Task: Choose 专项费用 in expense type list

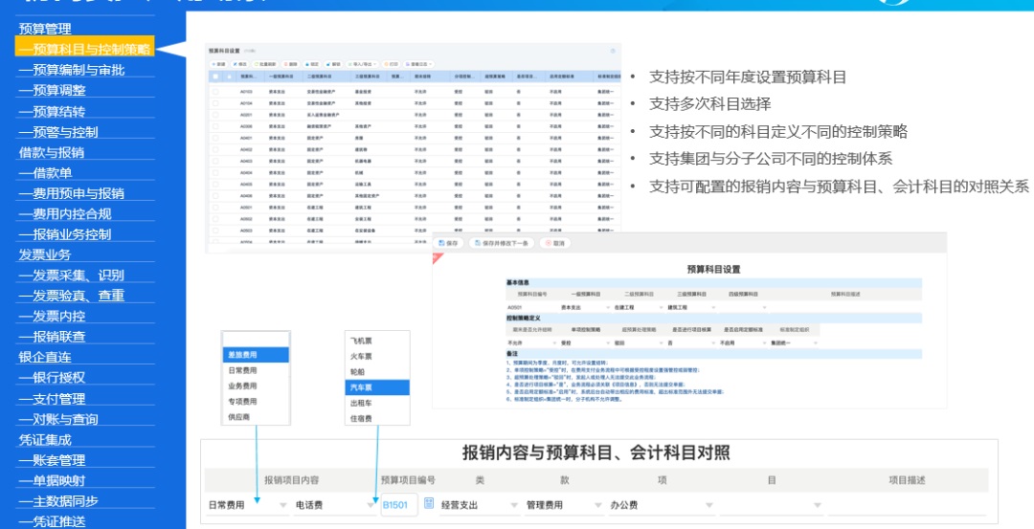Action: pos(256,401)
